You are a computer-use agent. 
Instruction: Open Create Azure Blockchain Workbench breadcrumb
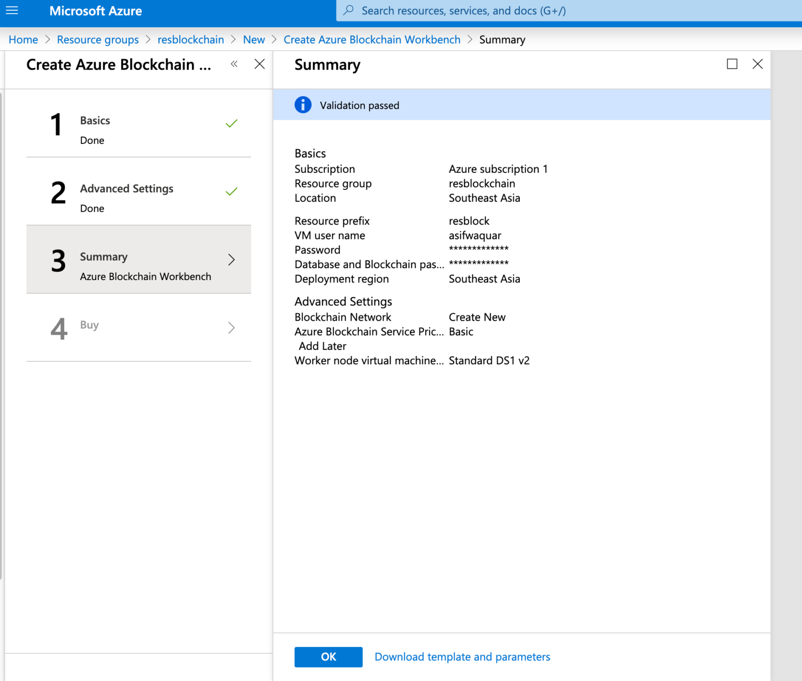click(372, 40)
